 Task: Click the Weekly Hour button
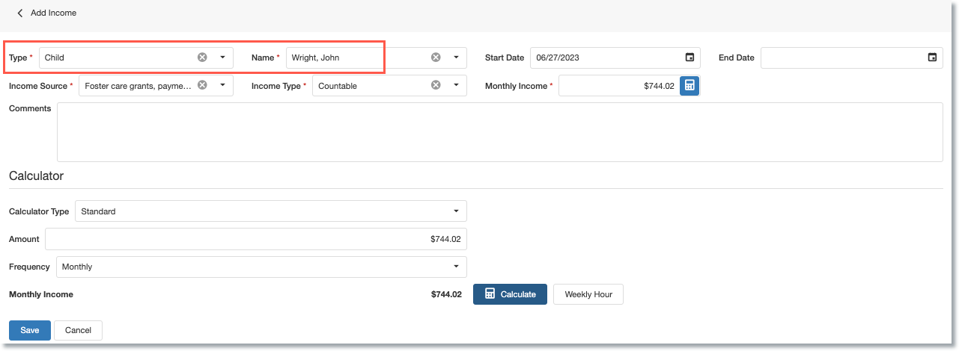click(x=588, y=294)
